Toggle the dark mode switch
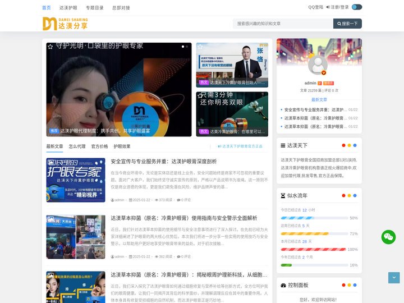404x303 pixels. pyautogui.click(x=357, y=7)
